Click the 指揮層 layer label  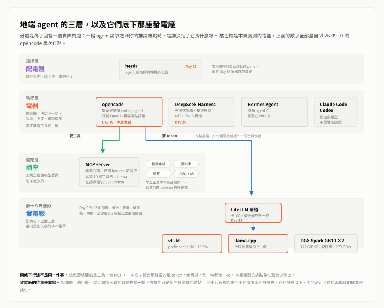32,61
